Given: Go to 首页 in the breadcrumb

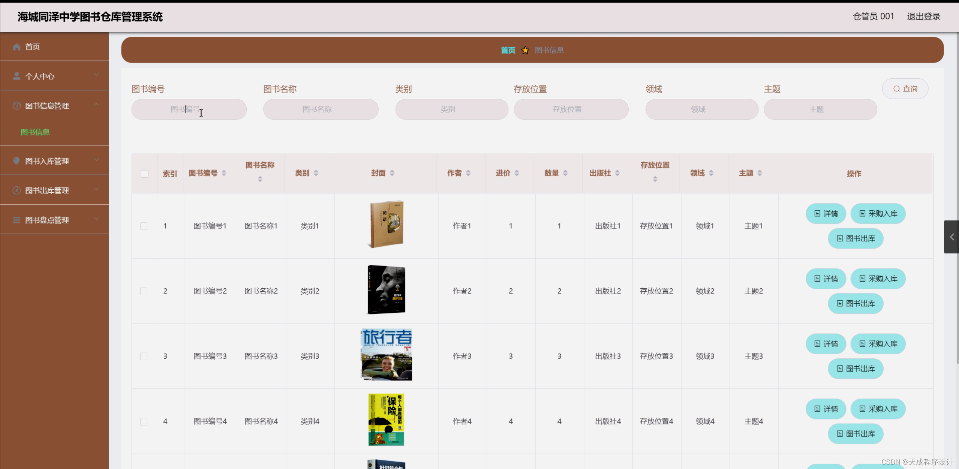Looking at the screenshot, I should click(508, 50).
